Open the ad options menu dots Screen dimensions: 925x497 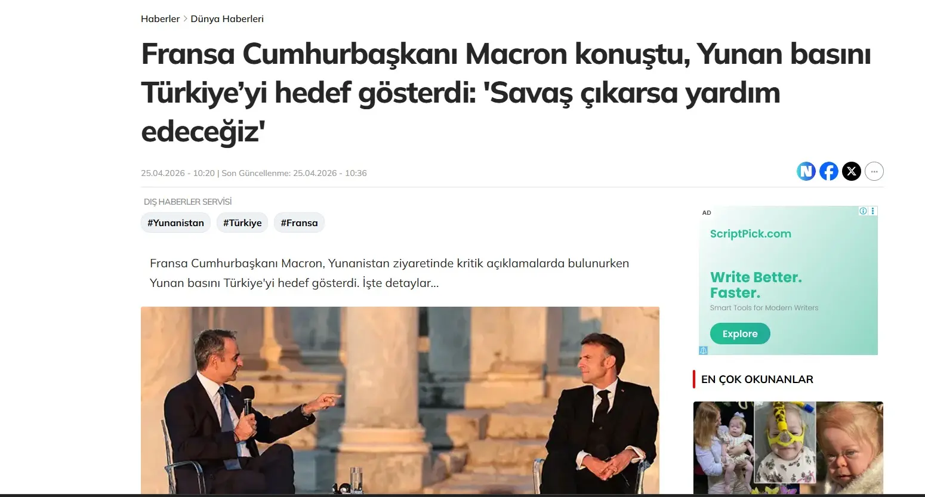[x=873, y=211]
